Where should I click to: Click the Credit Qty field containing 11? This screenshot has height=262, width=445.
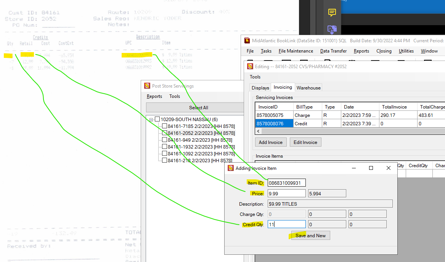coord(287,224)
